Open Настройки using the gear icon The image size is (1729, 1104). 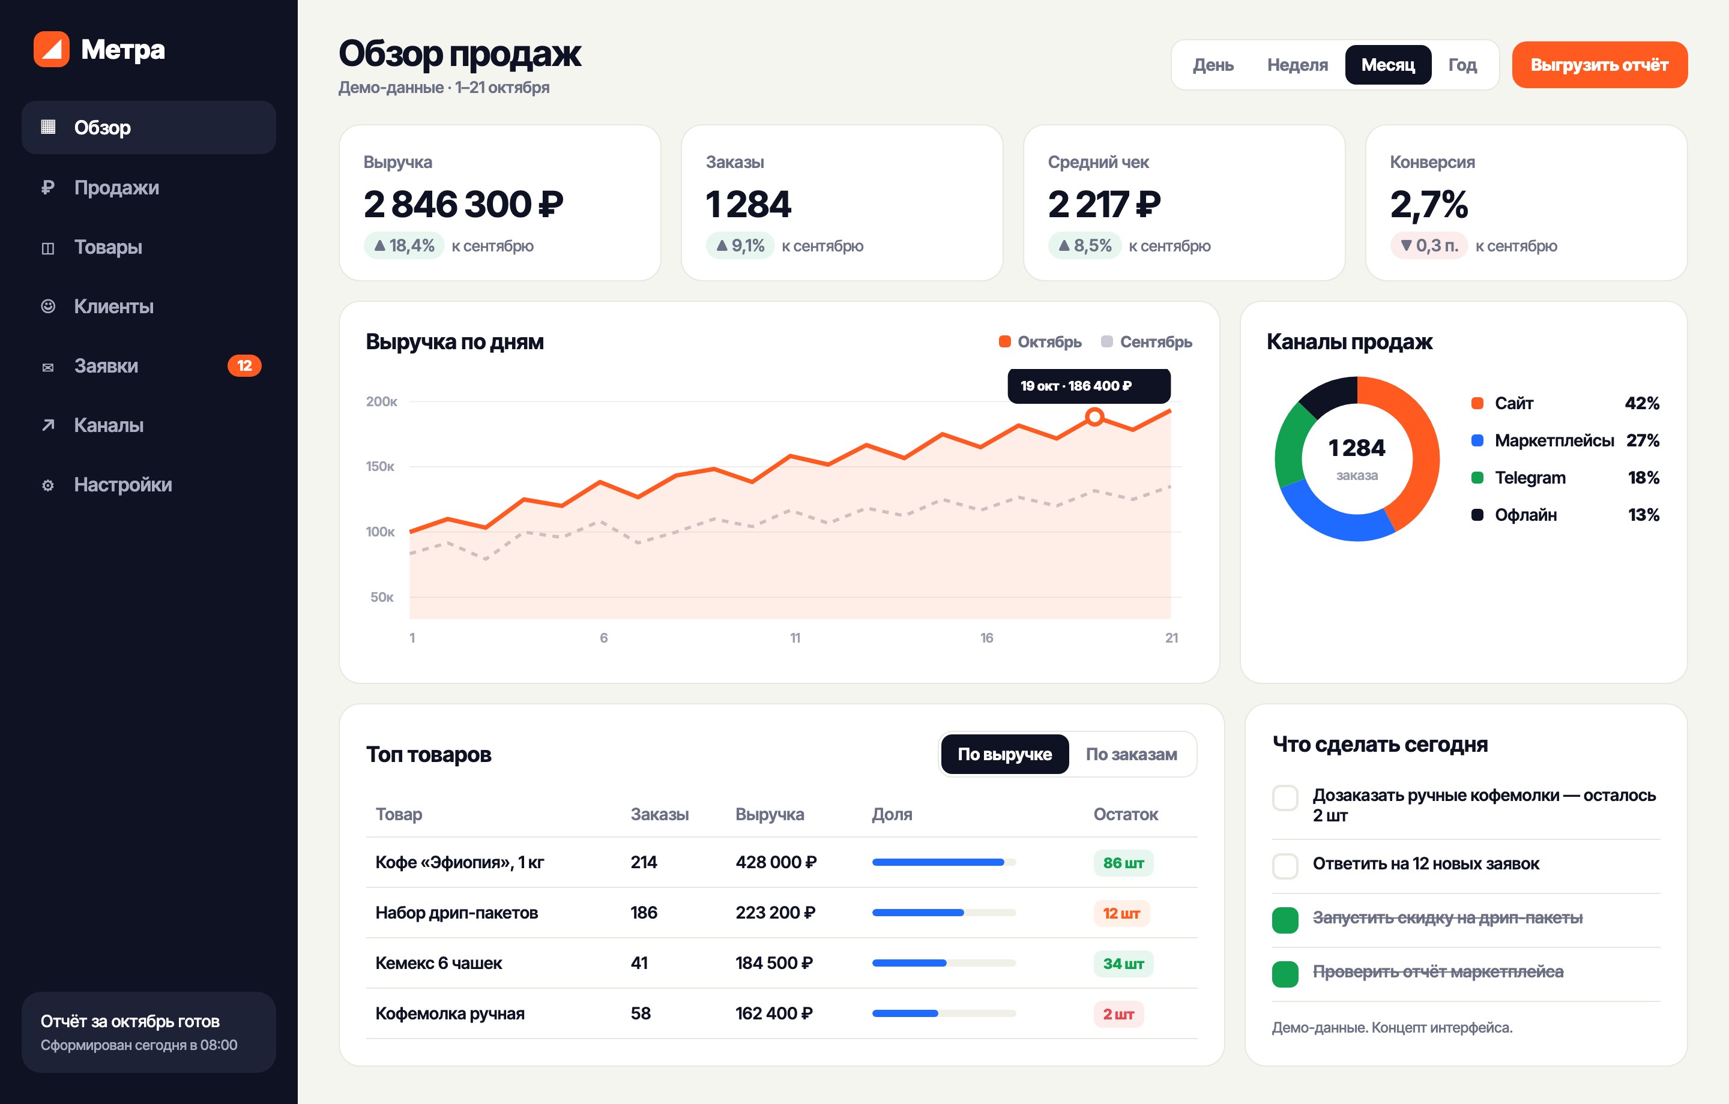pos(48,485)
